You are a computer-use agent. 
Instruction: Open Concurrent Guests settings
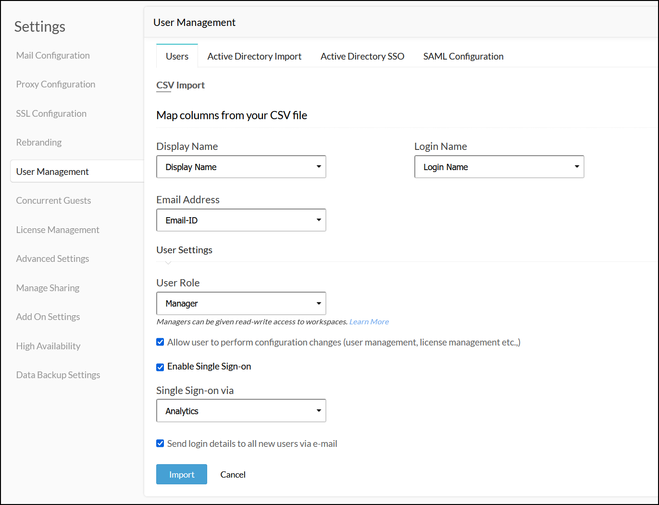point(53,200)
